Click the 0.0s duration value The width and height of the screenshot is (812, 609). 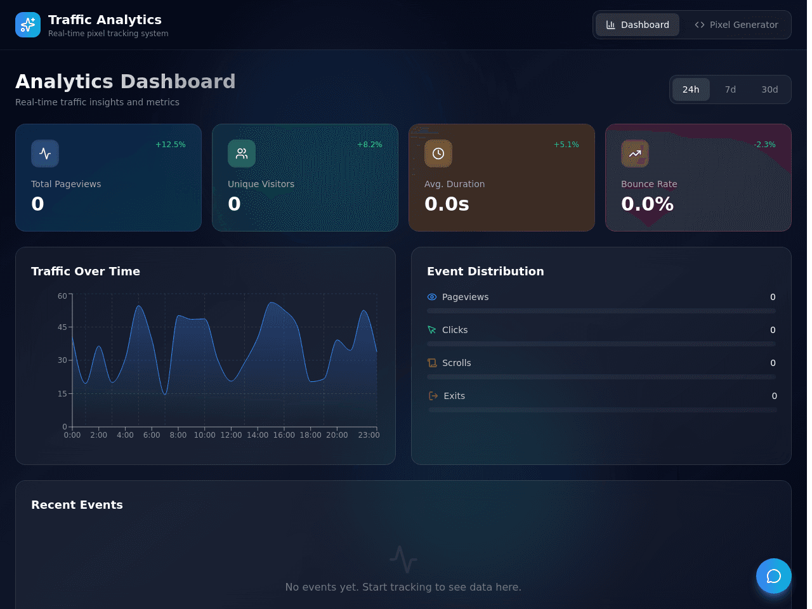click(x=447, y=204)
